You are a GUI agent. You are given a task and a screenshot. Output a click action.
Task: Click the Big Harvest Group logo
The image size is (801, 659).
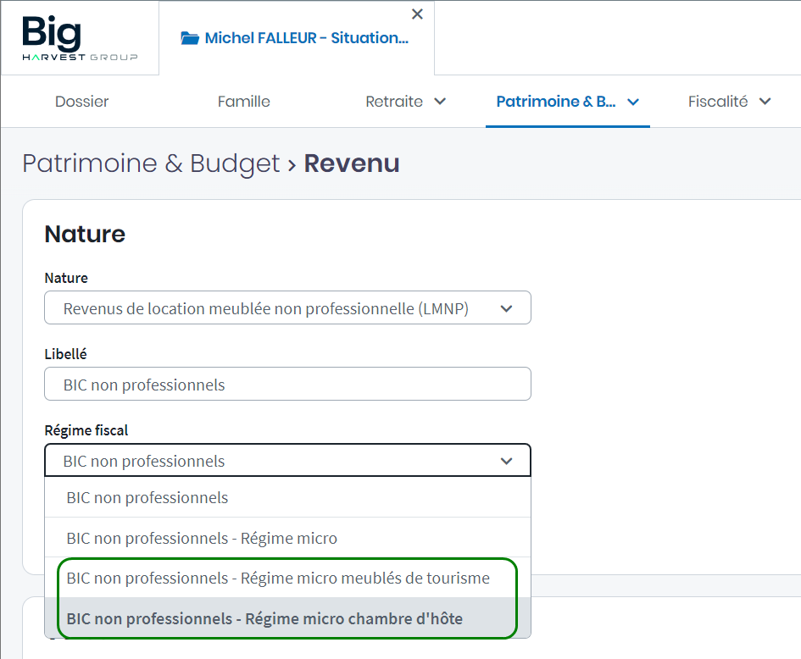pyautogui.click(x=79, y=38)
